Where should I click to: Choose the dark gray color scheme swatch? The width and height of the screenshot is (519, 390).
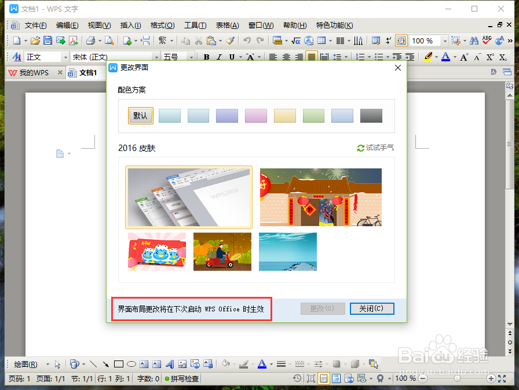371,116
